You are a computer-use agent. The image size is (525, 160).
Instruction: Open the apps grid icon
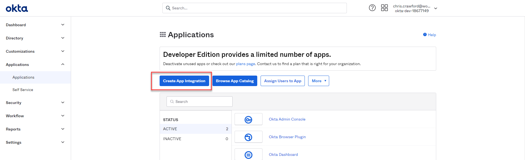tap(384, 8)
